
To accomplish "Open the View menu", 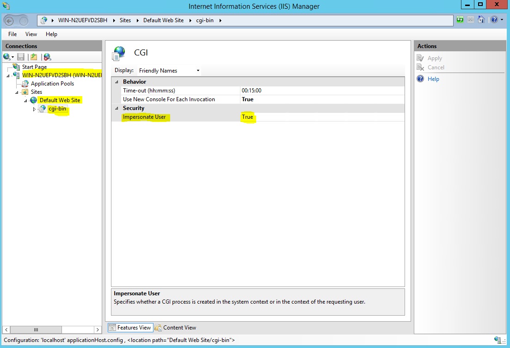I will click(31, 34).
